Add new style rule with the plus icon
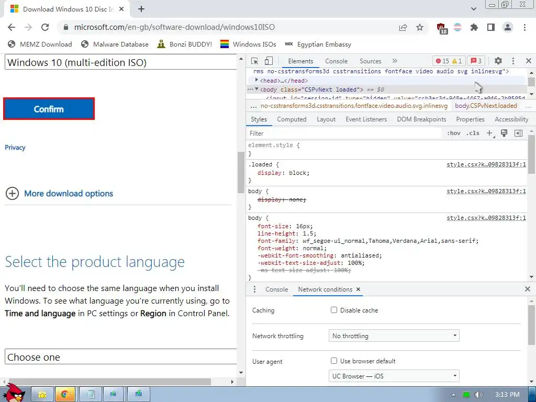Viewport: 536px width, 402px height. pos(490,133)
